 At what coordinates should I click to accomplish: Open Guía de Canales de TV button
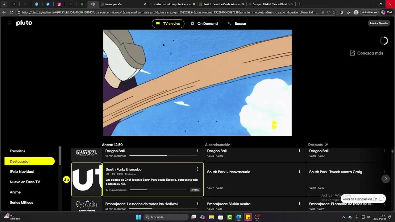click(x=364, y=199)
